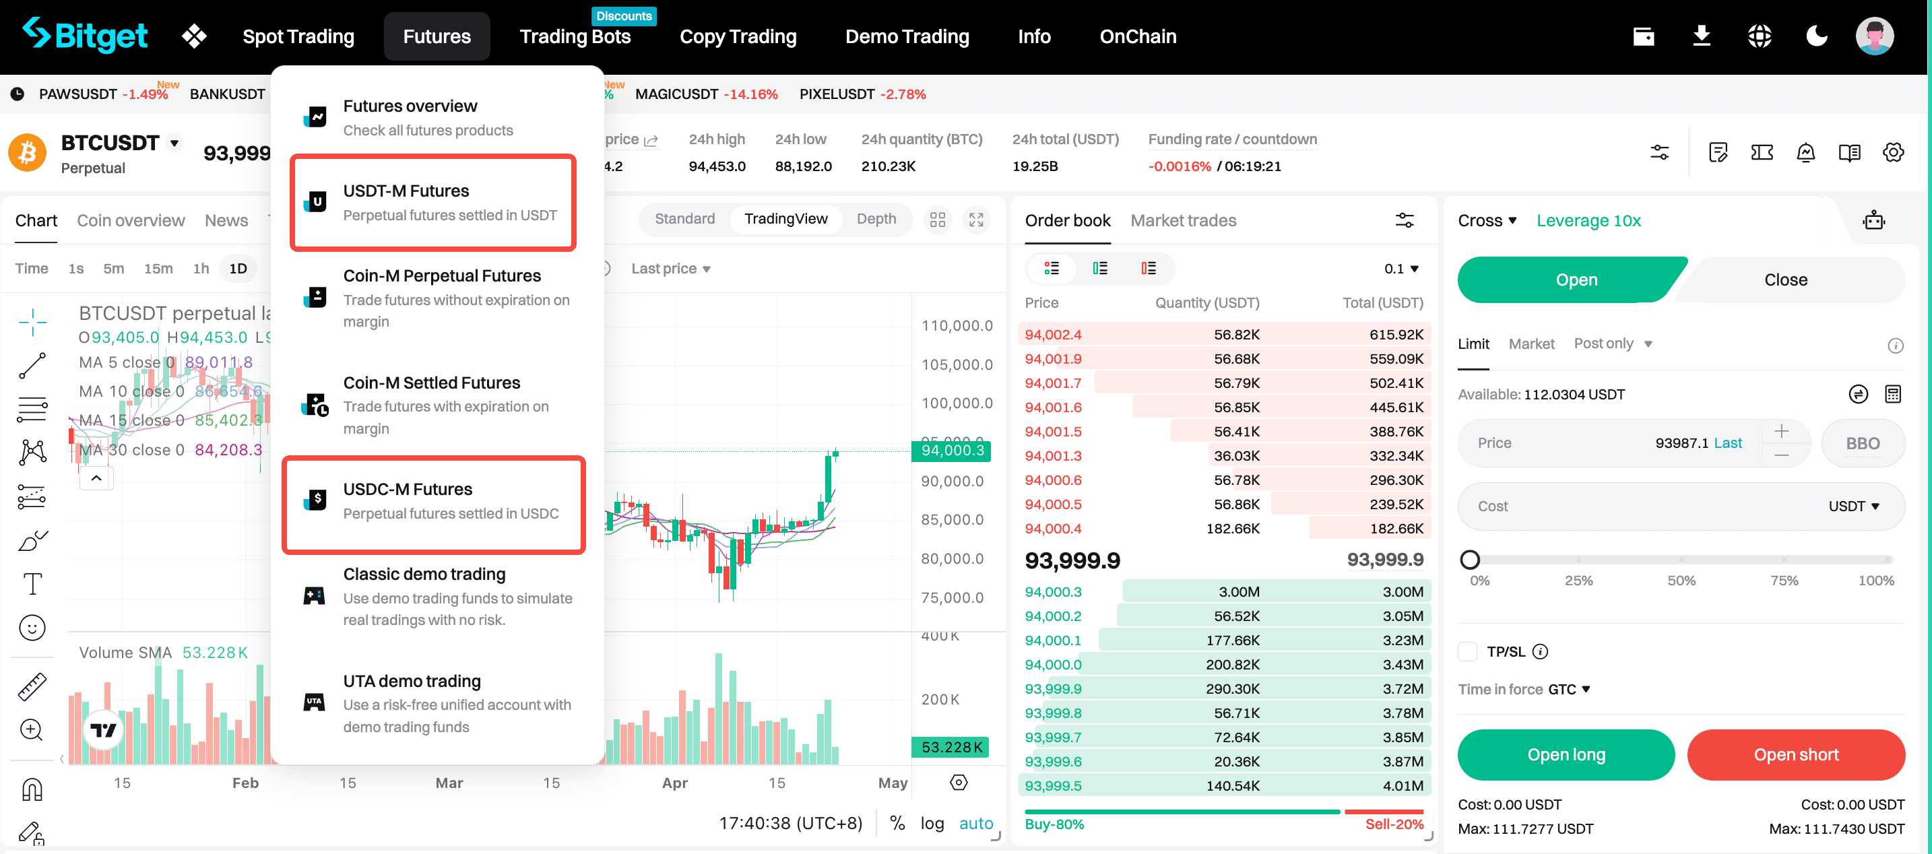Open the order book 0.1 precision dropdown
This screenshot has height=854, width=1932.
(1401, 269)
